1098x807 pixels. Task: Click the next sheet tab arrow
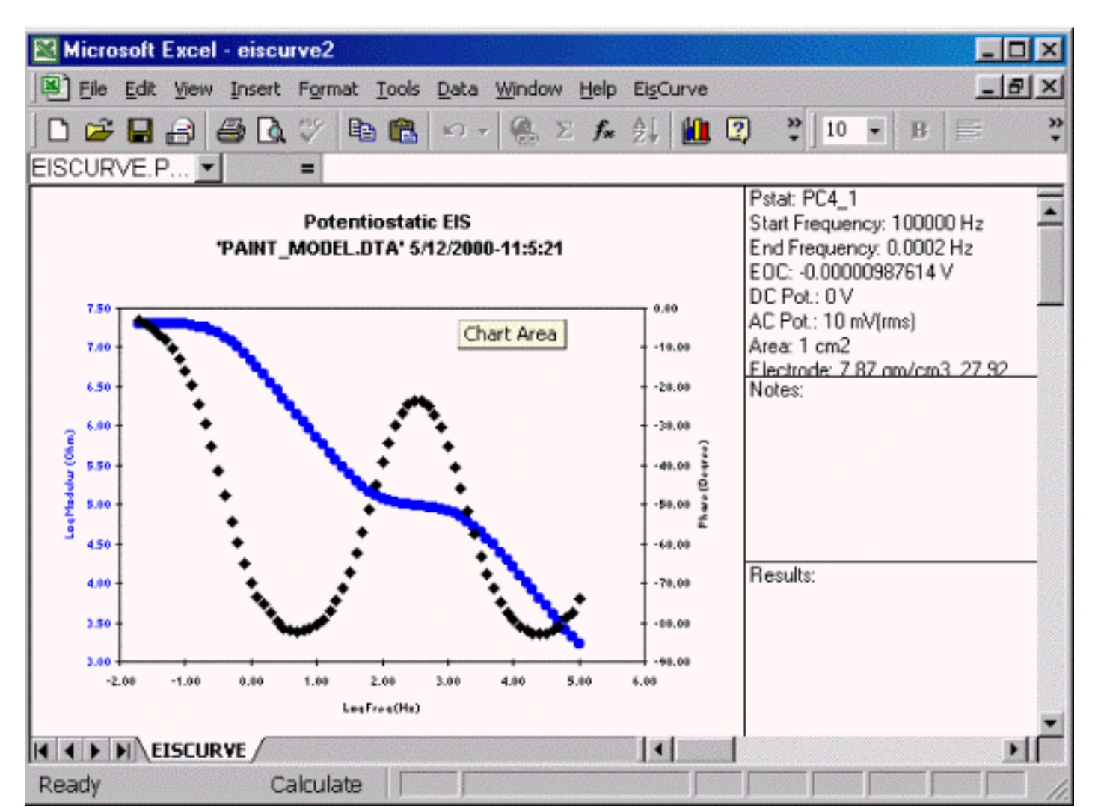tap(95, 750)
